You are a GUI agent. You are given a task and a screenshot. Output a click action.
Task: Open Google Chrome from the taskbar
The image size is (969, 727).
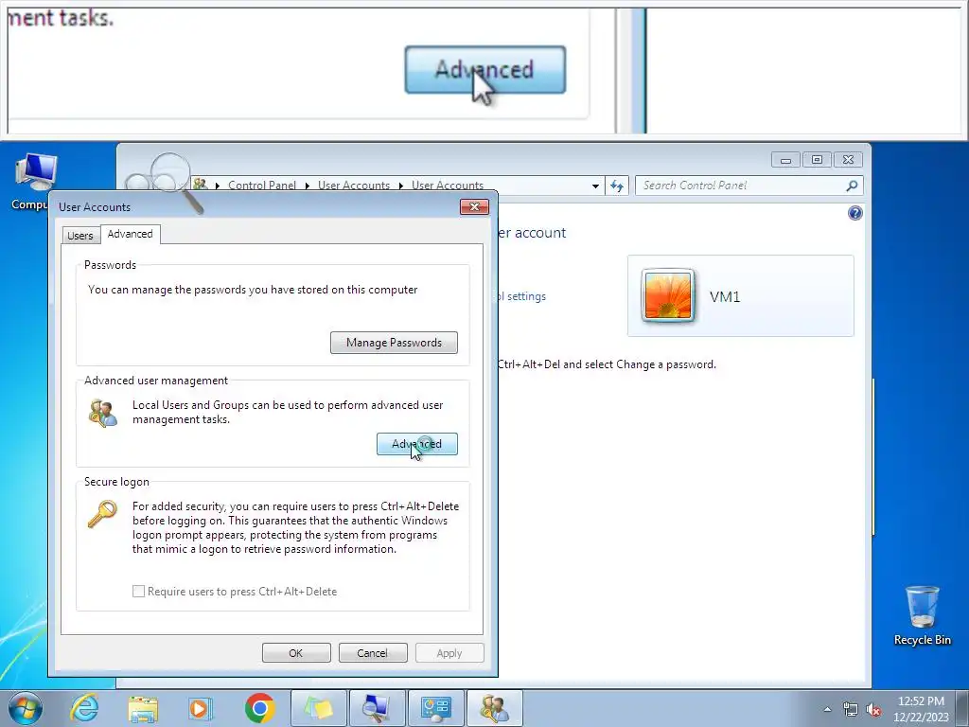click(x=259, y=708)
